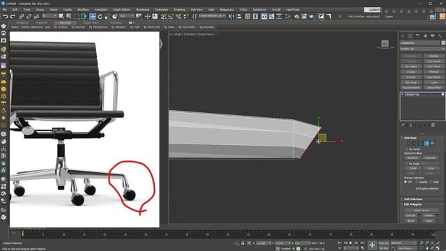
Task: Click the Bevel button
Action: (x=410, y=221)
